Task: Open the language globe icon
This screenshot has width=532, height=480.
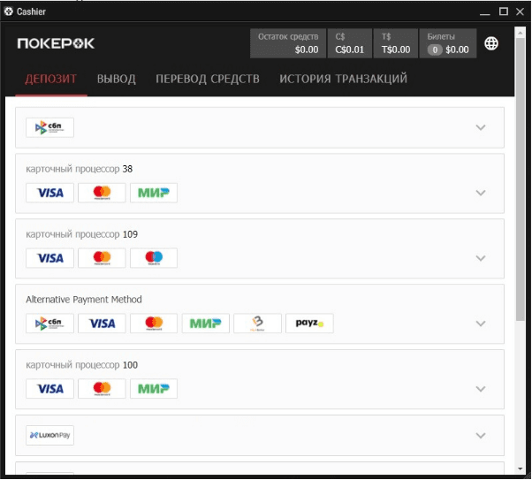Action: (x=491, y=43)
